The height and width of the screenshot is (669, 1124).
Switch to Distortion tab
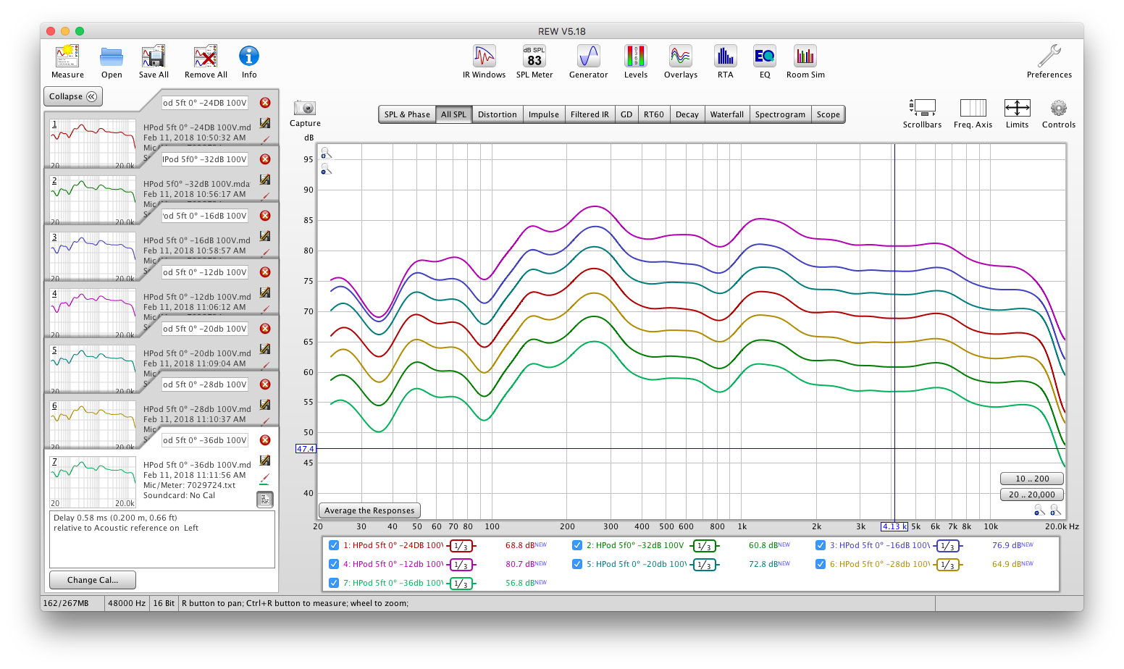point(498,114)
